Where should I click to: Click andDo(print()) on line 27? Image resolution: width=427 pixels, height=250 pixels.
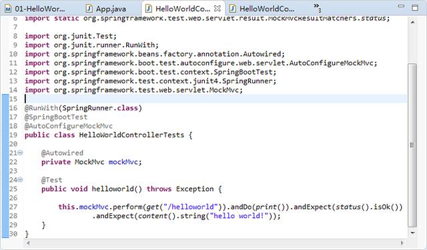point(260,207)
